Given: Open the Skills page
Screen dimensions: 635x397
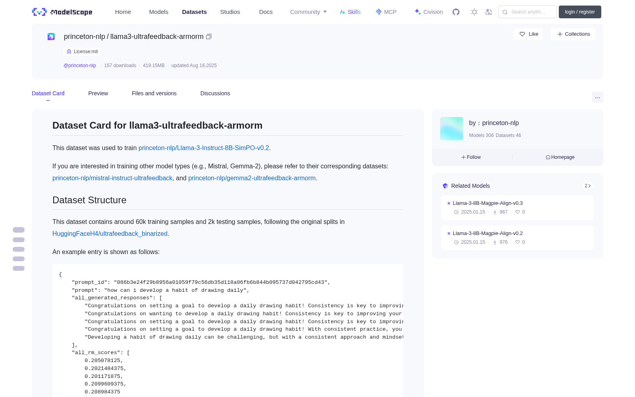Looking at the screenshot, I should point(350,12).
